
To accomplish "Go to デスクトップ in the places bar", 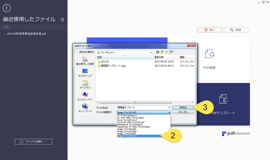I will (85, 73).
